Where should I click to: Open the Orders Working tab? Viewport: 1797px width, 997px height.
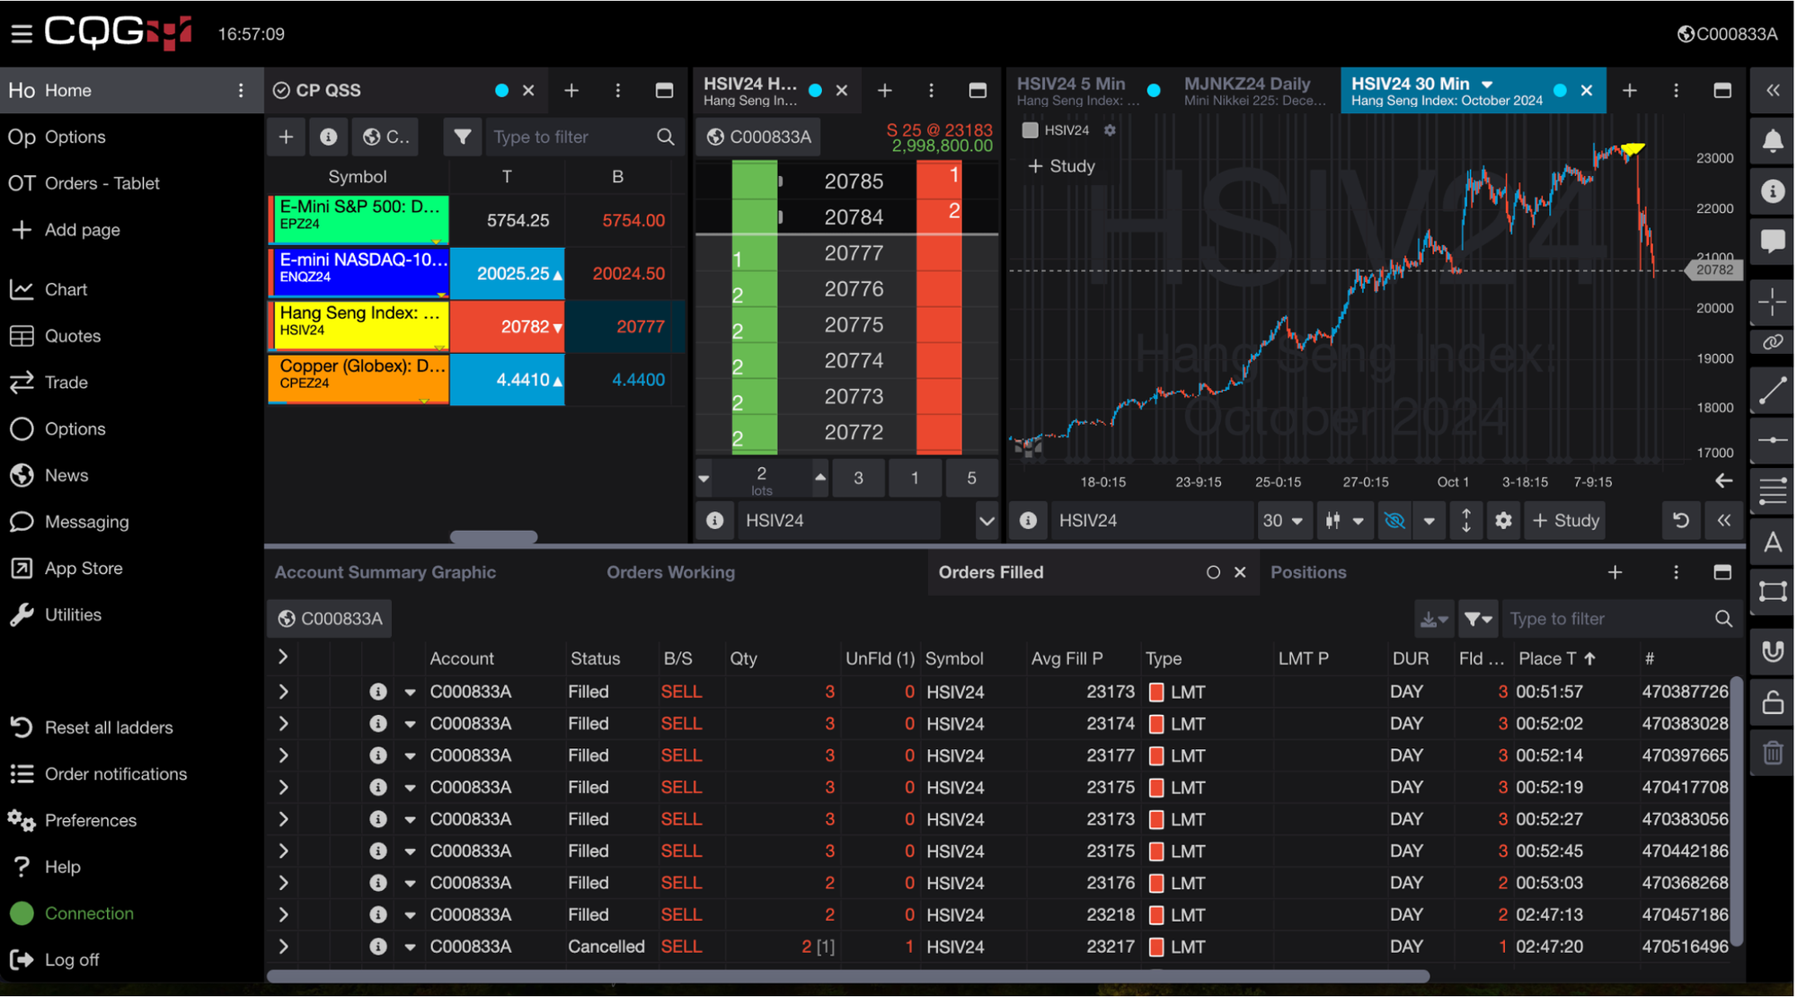coord(670,572)
